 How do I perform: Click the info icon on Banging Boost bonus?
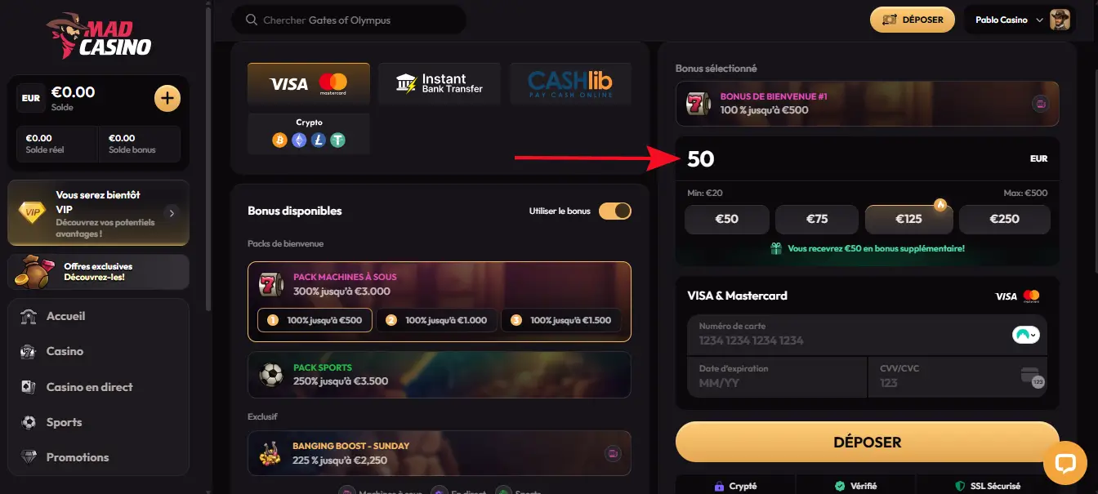(613, 453)
